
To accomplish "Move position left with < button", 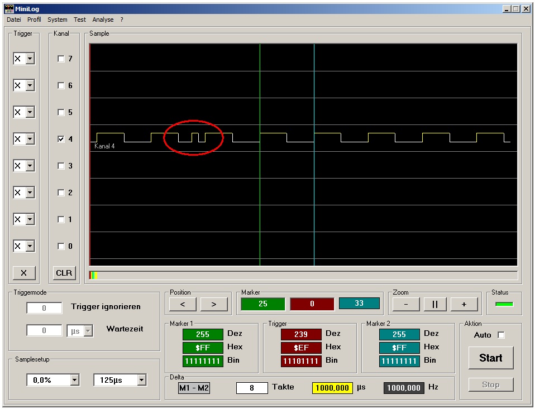I will click(183, 304).
